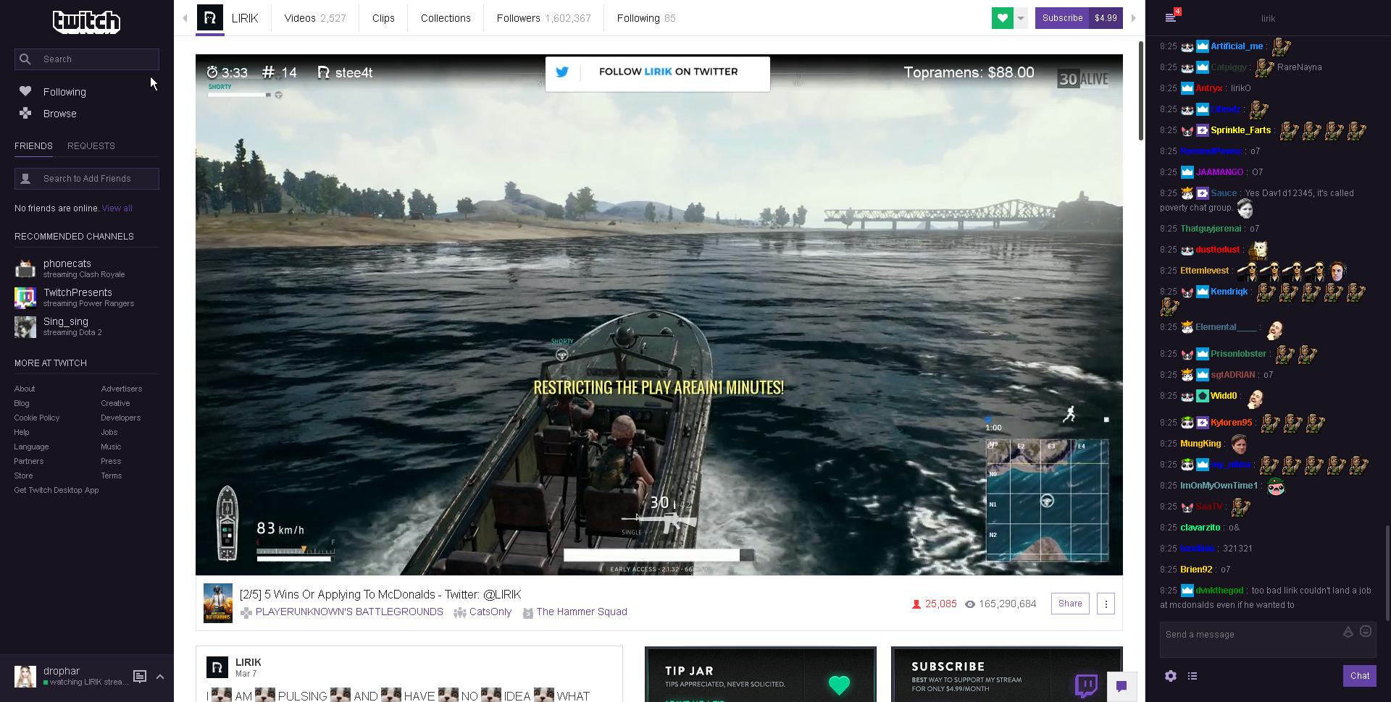Click the Twitch logo
The width and height of the screenshot is (1391, 702).
pyautogui.click(x=86, y=22)
